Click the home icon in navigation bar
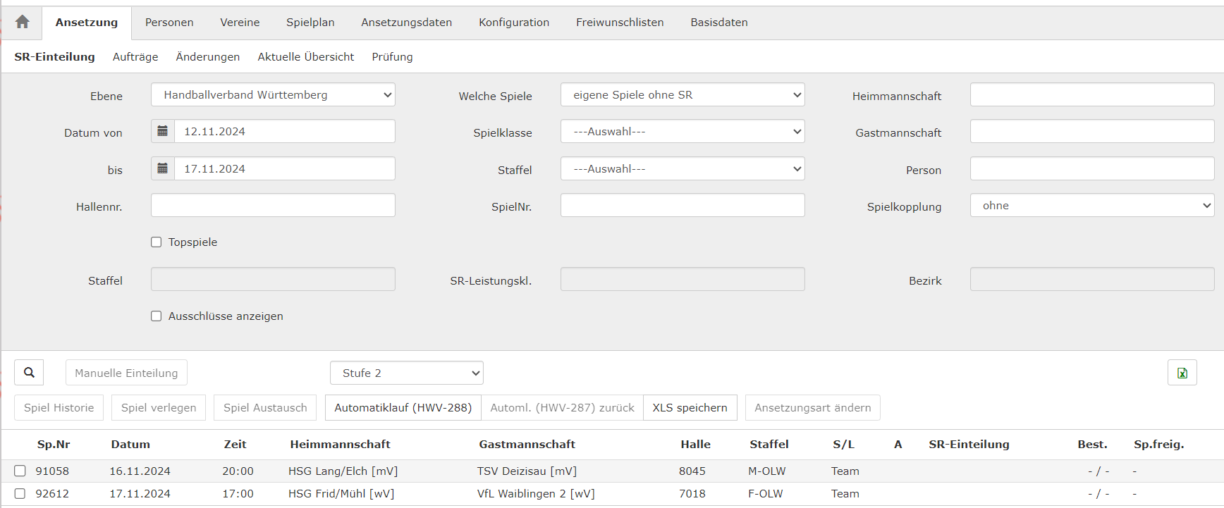The height and width of the screenshot is (508, 1224). 23,22
